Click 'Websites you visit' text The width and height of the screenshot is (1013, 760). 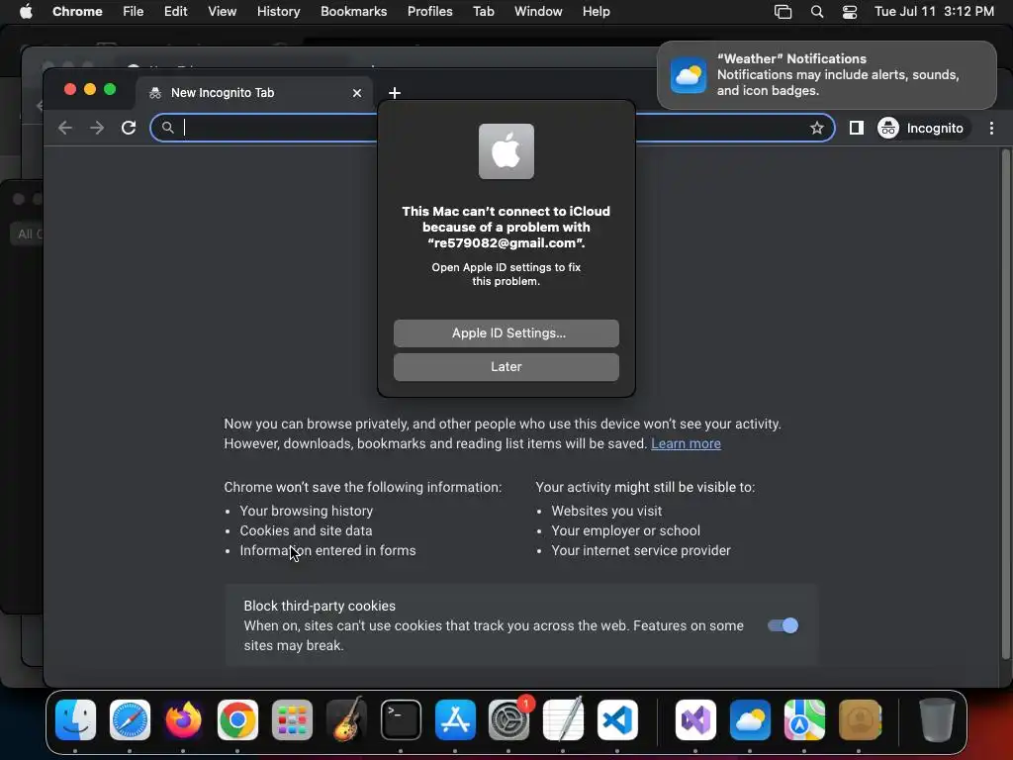(x=606, y=512)
